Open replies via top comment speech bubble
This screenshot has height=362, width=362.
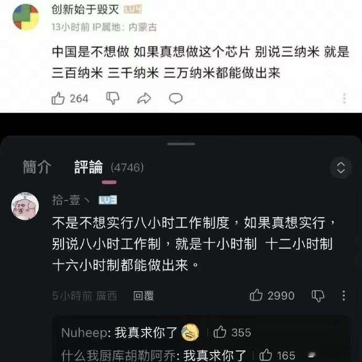pyautogui.click(x=176, y=99)
